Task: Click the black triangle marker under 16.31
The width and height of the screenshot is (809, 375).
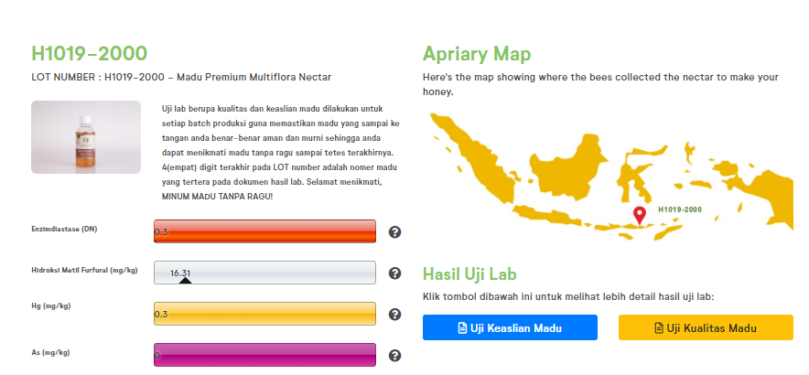Action: pos(185,281)
